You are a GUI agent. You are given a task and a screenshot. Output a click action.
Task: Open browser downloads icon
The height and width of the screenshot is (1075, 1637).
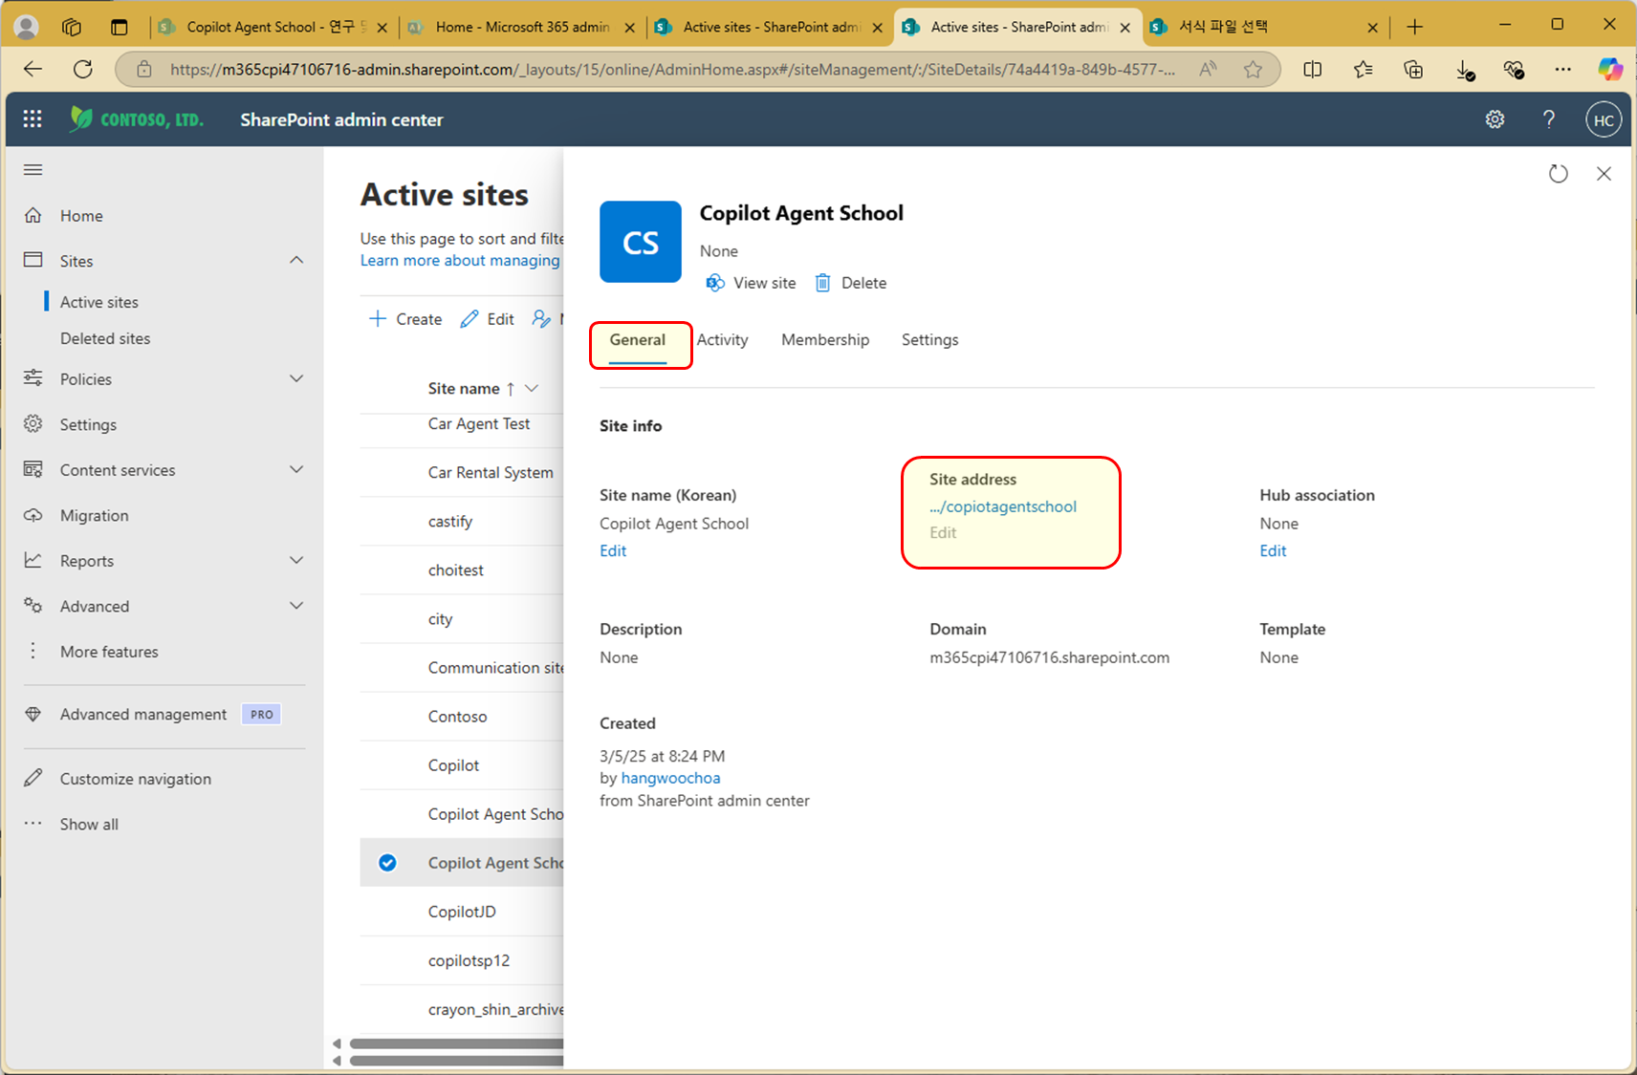[x=1464, y=69]
